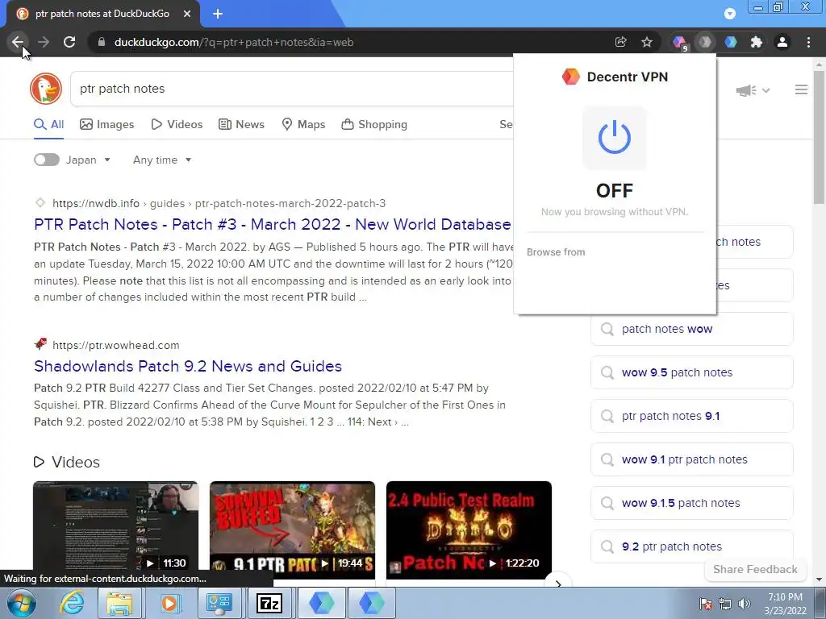Viewport: 826px width, 619px height.
Task: Close the ptr patch notes tab
Action: click(187, 14)
